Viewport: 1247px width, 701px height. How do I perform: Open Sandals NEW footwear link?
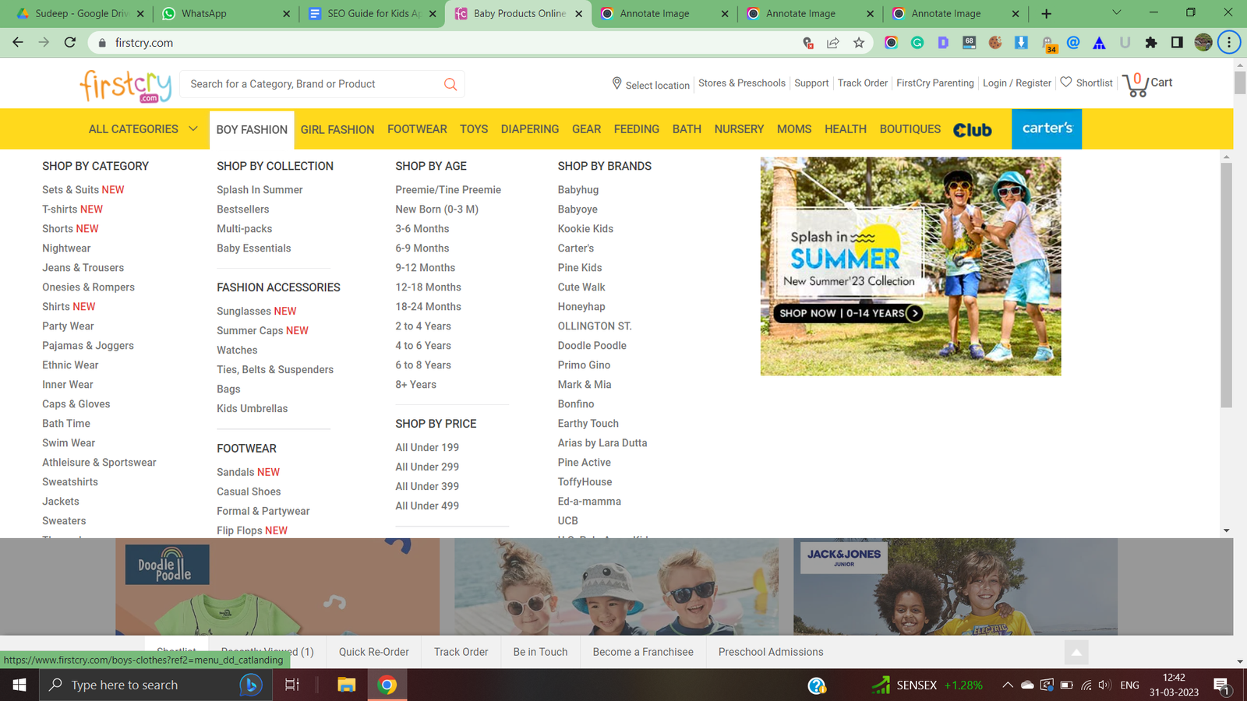[x=248, y=472]
